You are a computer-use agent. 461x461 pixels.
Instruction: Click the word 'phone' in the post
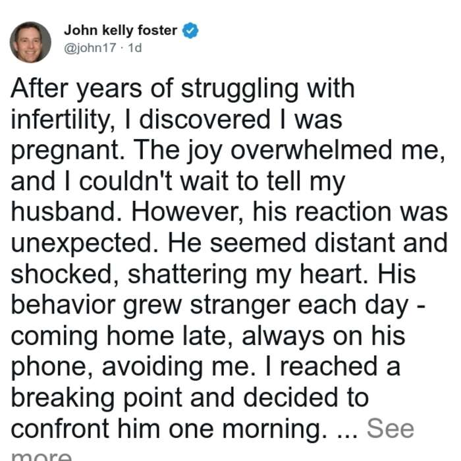click(51, 368)
